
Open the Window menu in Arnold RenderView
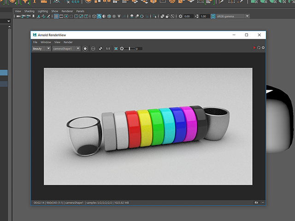click(46, 42)
